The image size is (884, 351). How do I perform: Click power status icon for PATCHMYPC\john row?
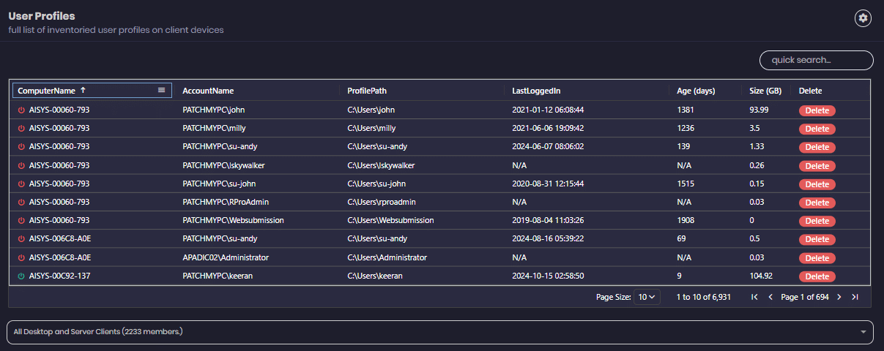coord(21,110)
